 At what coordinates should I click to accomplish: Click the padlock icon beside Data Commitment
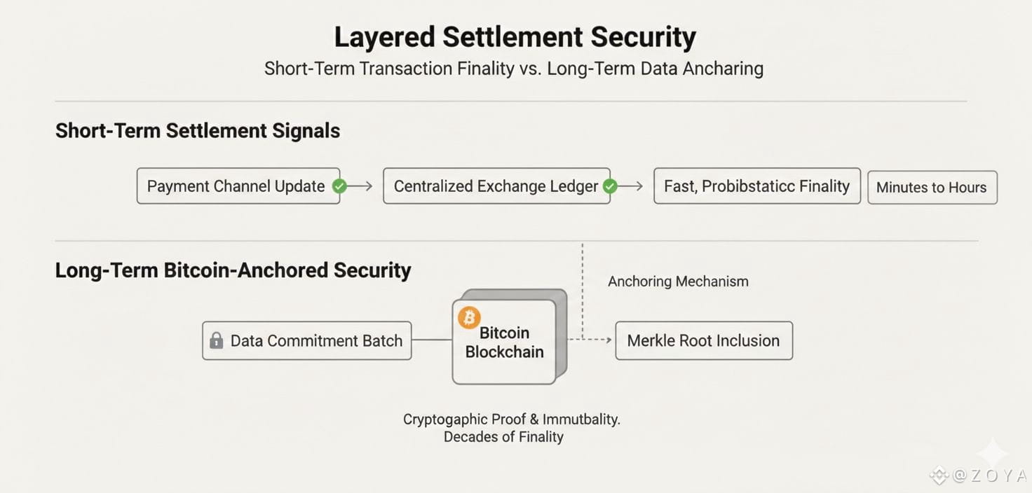(216, 341)
